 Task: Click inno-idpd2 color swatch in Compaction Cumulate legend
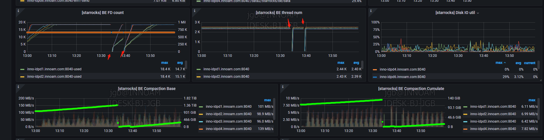465,114
